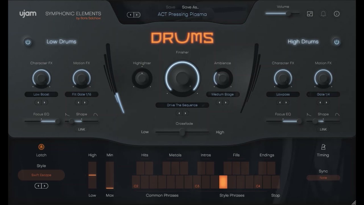Image resolution: width=364 pixels, height=205 pixels.
Task: Step to next effect under Lowpass
Action: pyautogui.click(x=286, y=102)
